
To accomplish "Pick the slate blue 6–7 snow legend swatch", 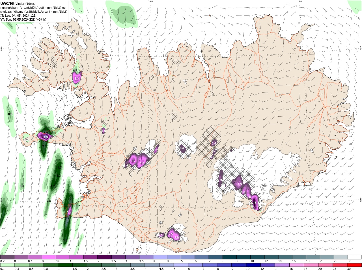I will pyautogui.click(x=202, y=257).
